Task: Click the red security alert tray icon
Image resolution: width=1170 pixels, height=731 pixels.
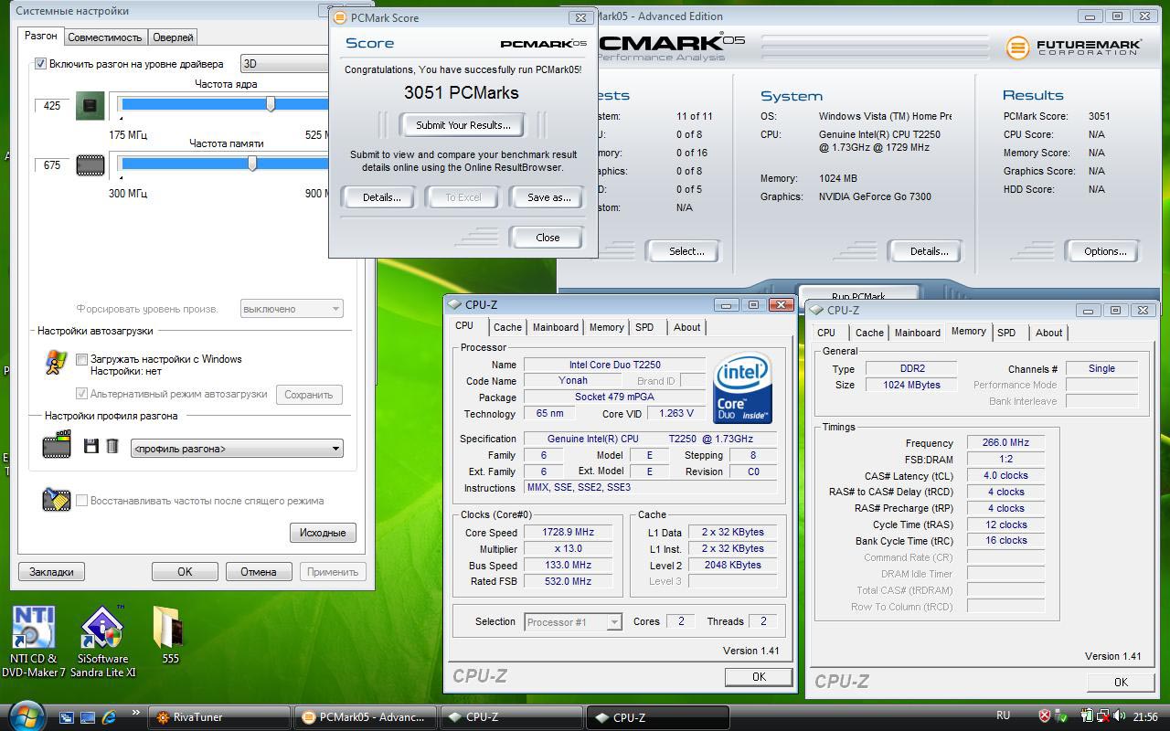Action: point(1045,716)
